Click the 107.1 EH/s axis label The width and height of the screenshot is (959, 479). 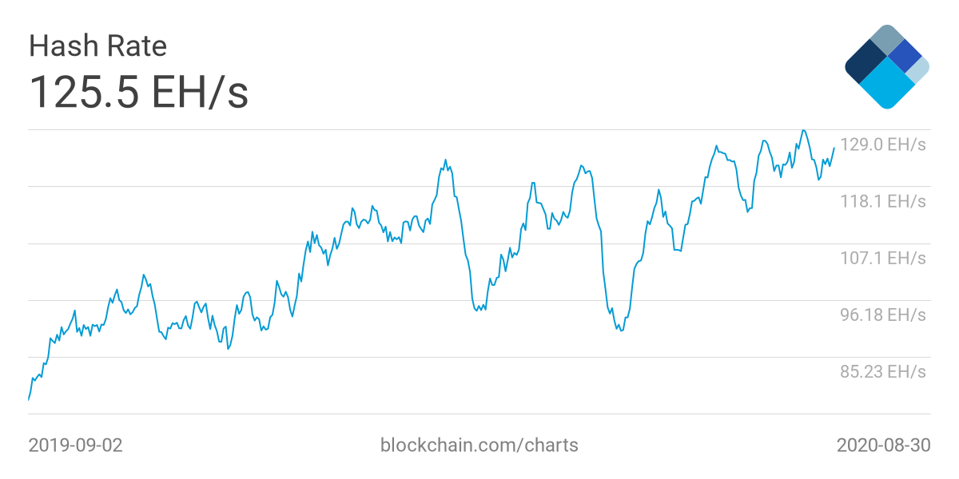point(882,258)
